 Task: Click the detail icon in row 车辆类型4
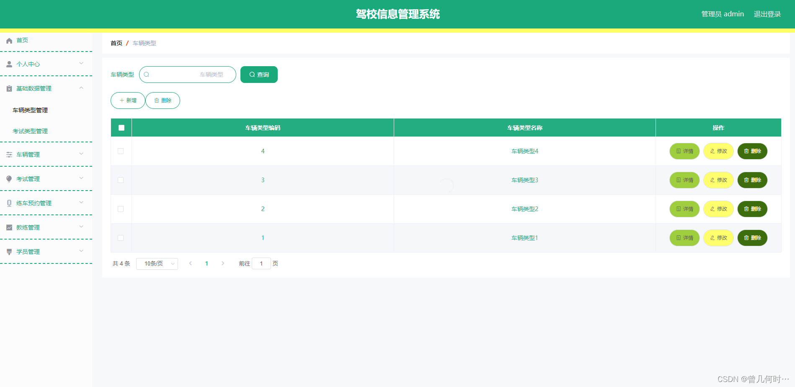(679, 151)
